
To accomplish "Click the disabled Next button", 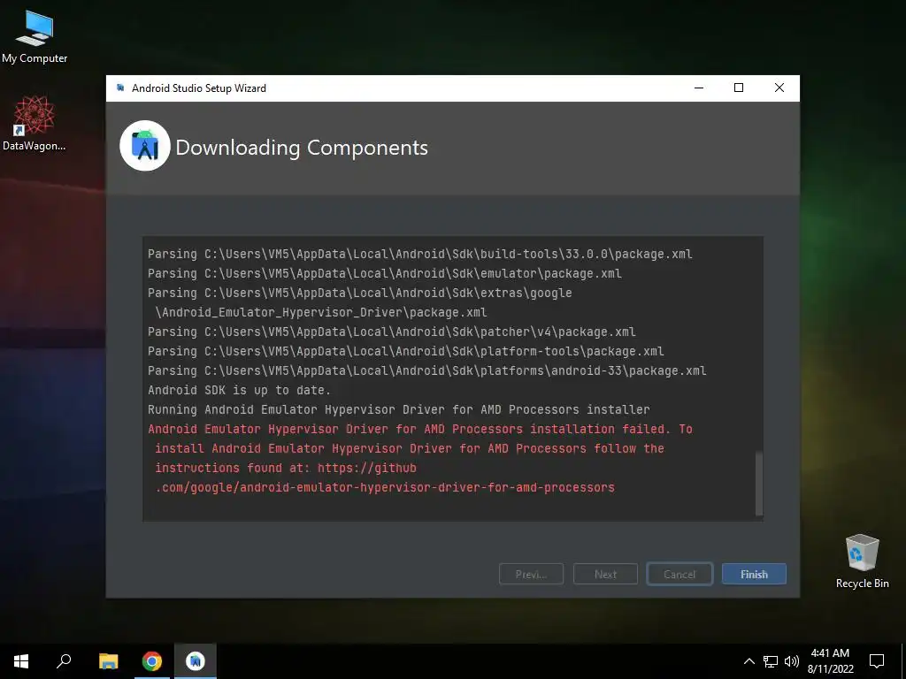I will 605,574.
